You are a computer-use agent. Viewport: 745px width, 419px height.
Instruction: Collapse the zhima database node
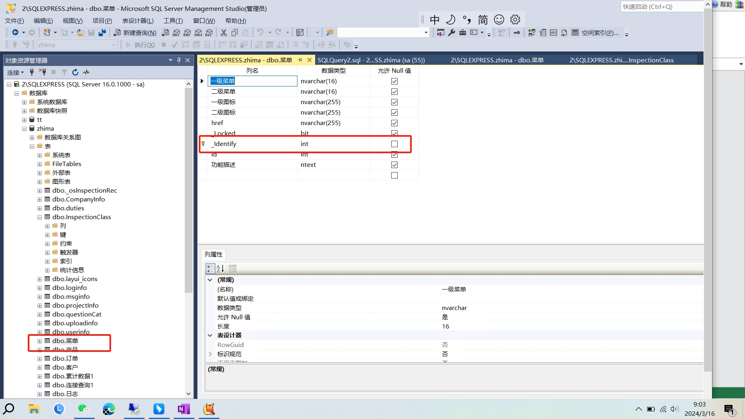(x=25, y=129)
